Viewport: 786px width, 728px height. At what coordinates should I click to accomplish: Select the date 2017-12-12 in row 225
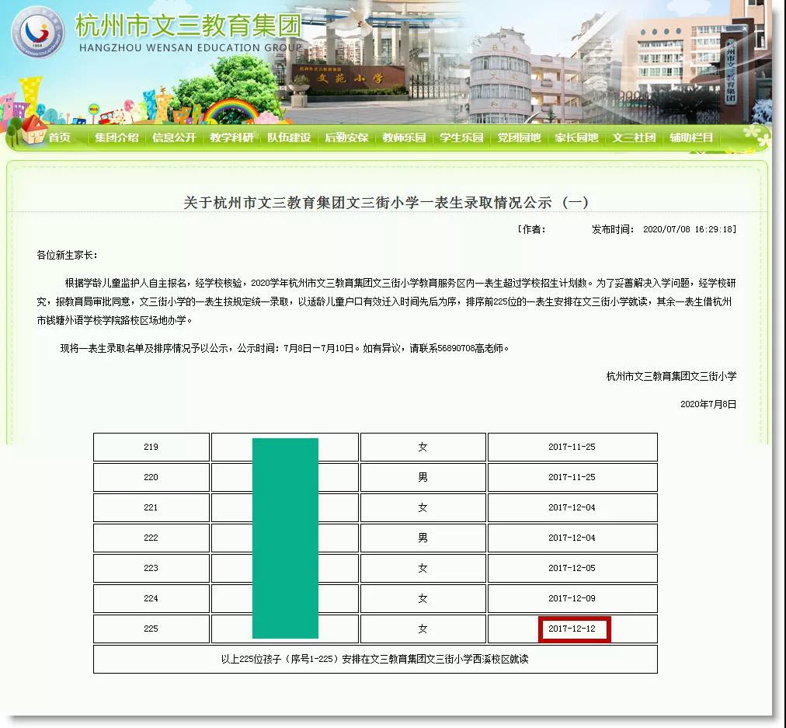(572, 629)
